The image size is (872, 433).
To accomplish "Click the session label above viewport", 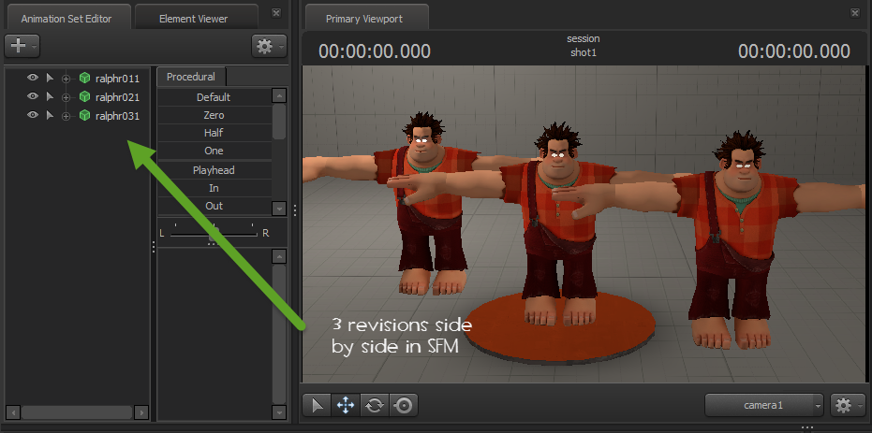I will [x=584, y=39].
